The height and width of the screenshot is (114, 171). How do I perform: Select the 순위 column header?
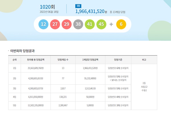pos(15,60)
